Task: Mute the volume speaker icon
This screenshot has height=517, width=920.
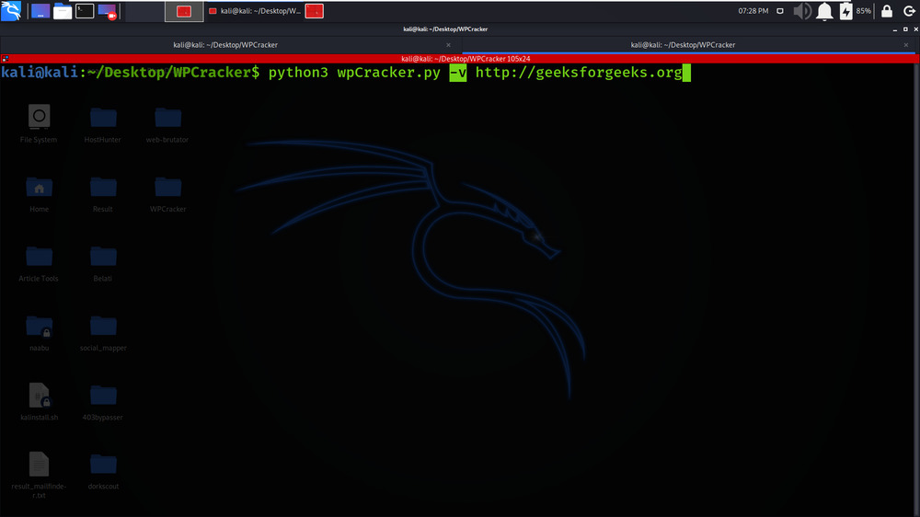Action: tap(802, 11)
